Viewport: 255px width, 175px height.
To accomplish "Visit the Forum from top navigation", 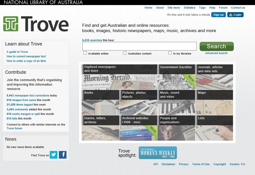I will [223, 8].
